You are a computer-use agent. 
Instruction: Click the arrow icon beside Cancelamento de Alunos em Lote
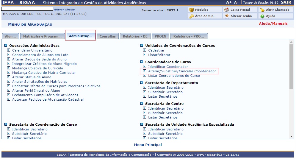coord(9,54)
